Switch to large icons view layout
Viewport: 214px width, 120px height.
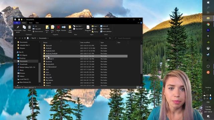click(x=140, y=87)
